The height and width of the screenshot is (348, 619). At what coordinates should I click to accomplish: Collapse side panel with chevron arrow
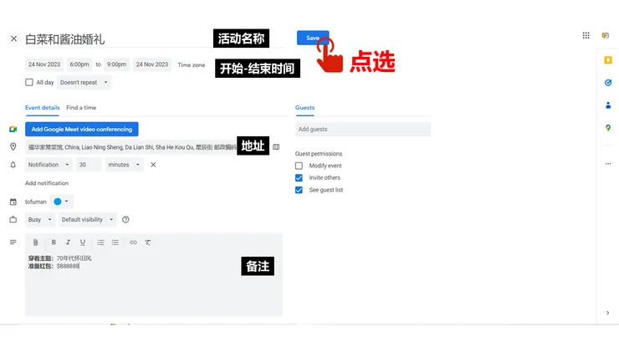click(607, 313)
